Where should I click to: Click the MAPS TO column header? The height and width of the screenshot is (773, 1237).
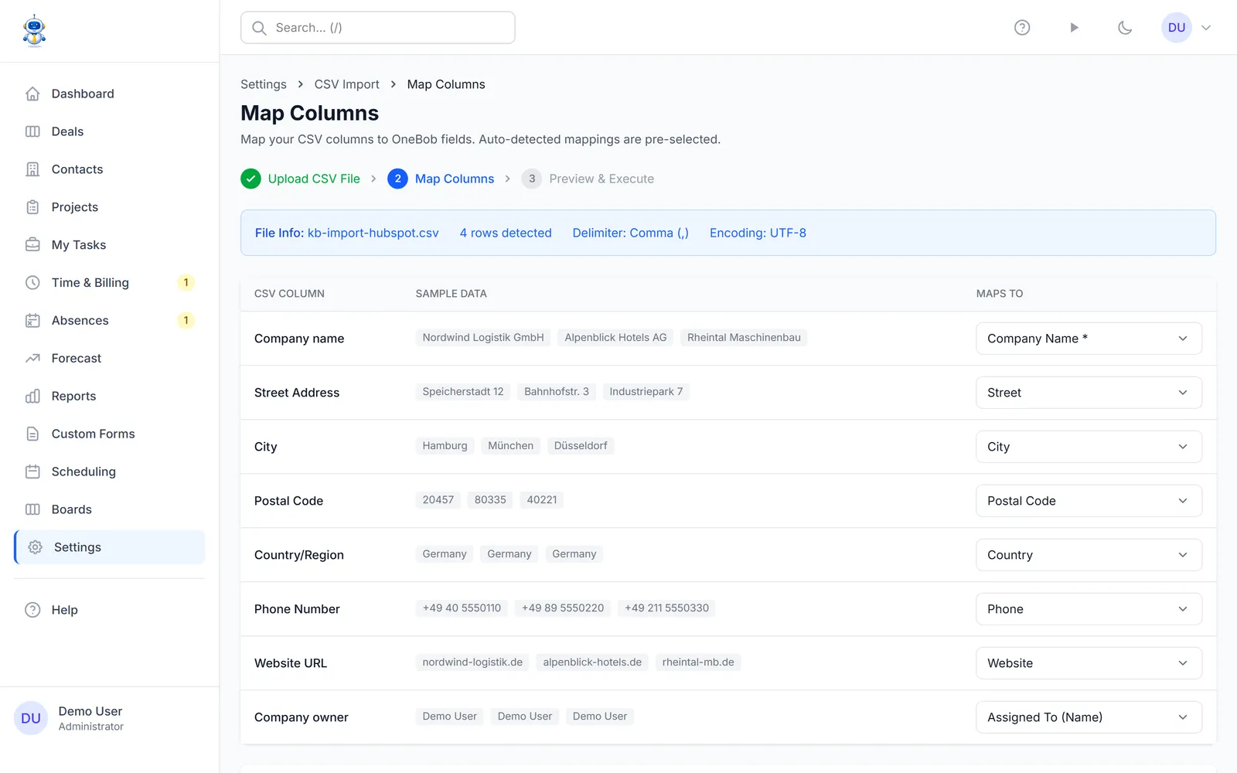point(1000,294)
